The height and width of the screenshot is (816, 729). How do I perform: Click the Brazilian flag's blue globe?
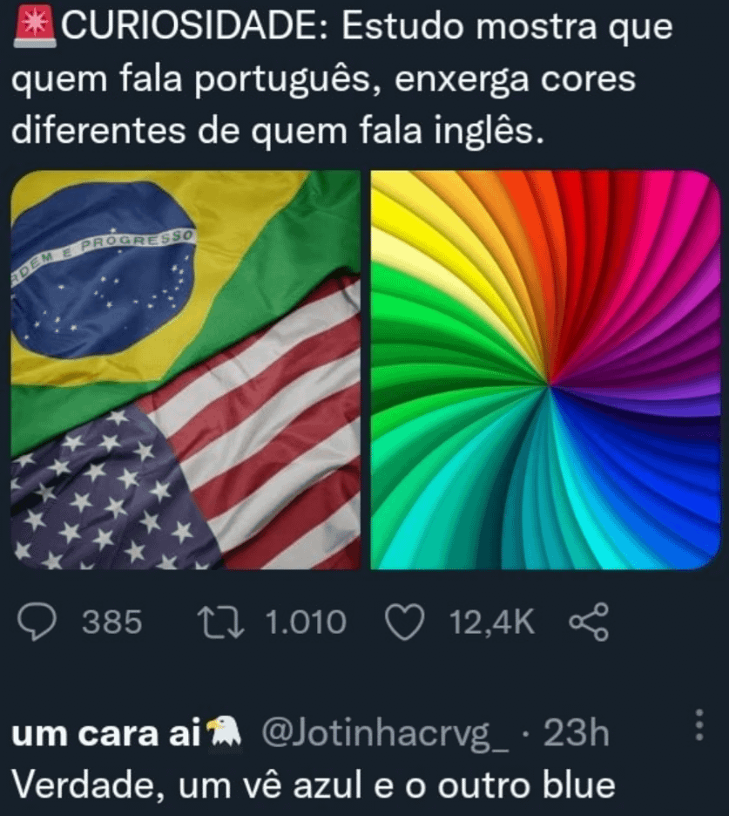(101, 269)
